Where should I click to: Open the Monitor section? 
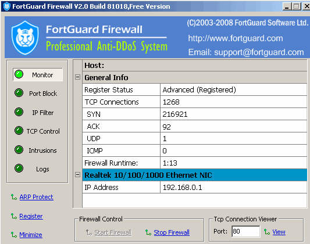[x=38, y=74]
